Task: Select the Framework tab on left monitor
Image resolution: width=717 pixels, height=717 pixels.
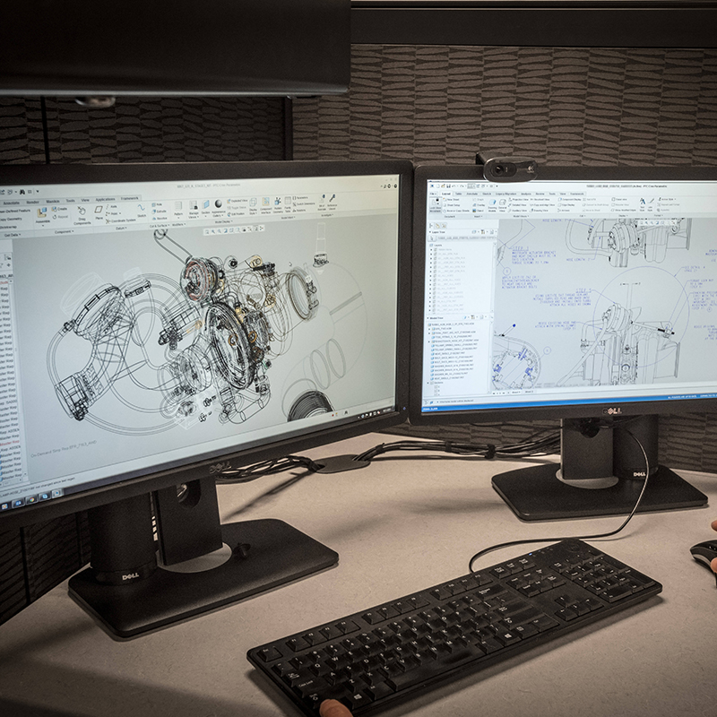Action: click(x=129, y=198)
